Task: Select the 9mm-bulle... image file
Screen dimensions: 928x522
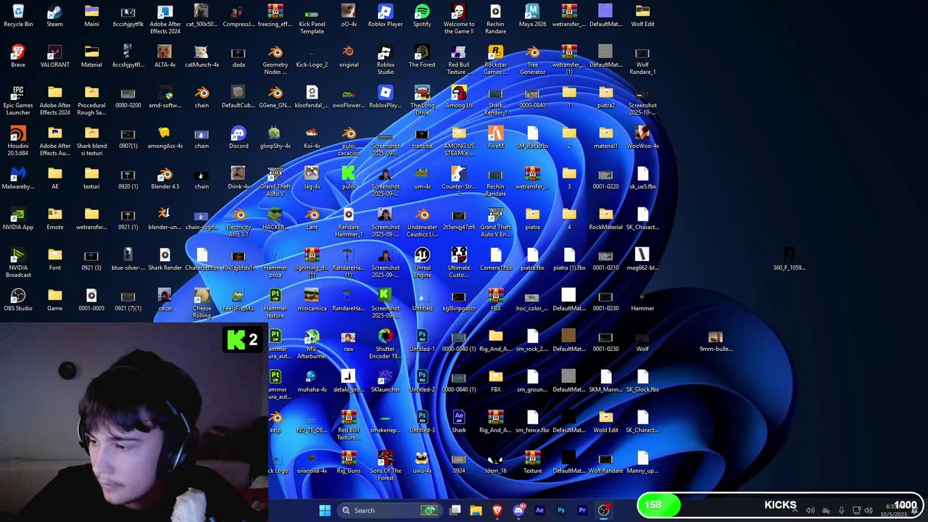Action: pos(716,341)
